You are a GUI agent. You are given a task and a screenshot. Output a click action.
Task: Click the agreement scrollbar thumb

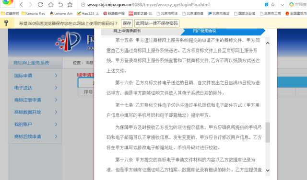pyautogui.click(x=268, y=132)
